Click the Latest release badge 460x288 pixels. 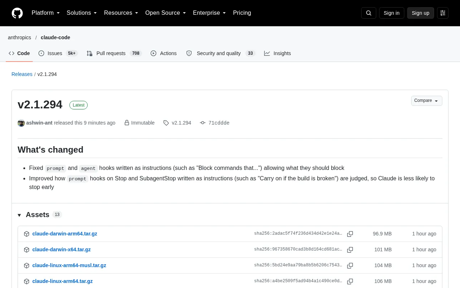(78, 105)
